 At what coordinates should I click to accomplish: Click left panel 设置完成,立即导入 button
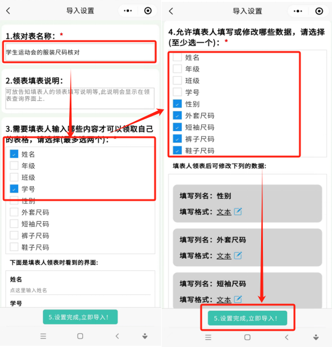click(81, 317)
